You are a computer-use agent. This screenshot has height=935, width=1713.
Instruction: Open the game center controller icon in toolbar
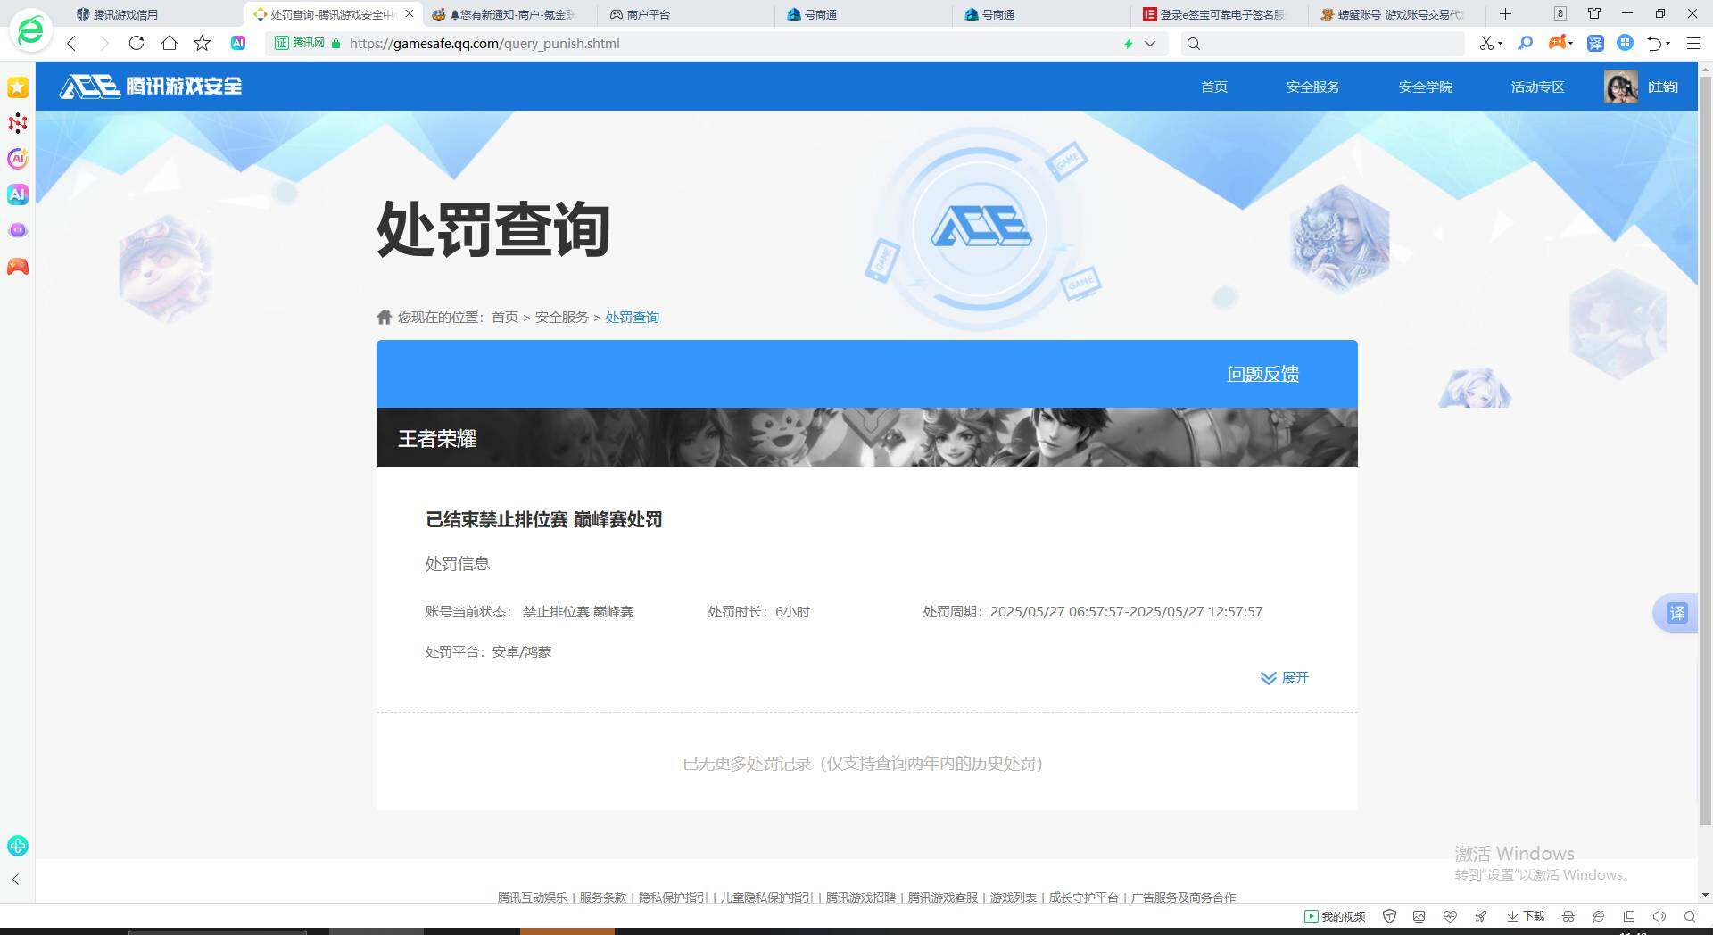tap(1557, 43)
